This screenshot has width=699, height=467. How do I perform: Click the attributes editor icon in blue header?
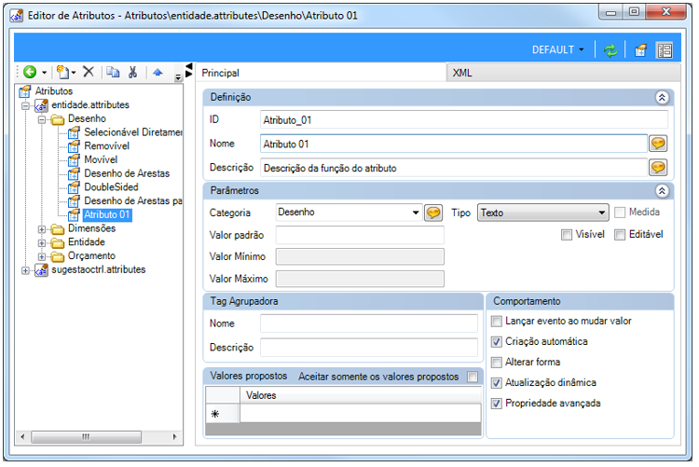[x=640, y=50]
